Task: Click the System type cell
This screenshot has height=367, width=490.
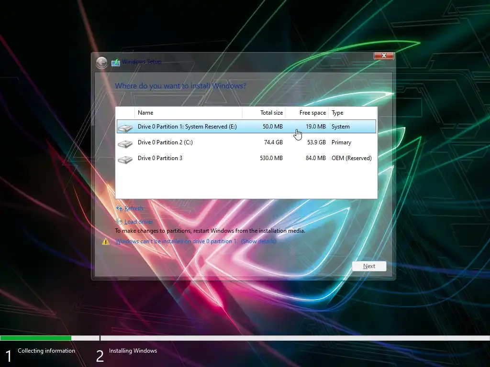Action: tap(340, 126)
